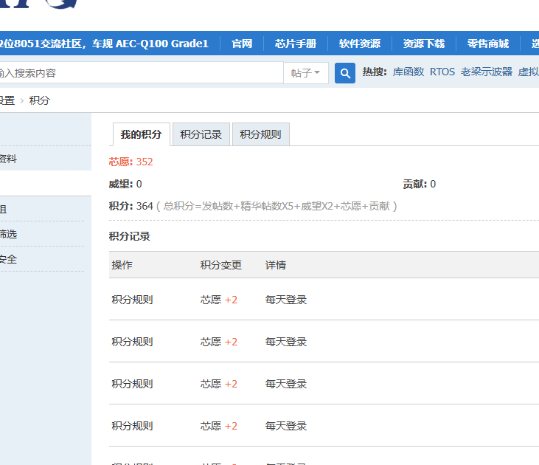
Task: Click the hot search term 库函数
Action: tap(408, 72)
